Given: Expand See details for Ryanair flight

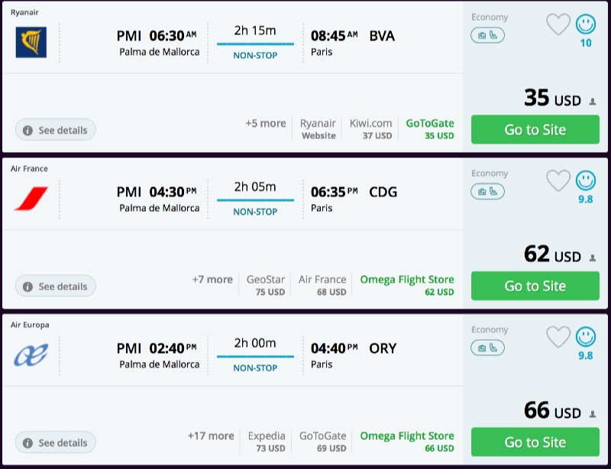Looking at the screenshot, I should pos(55,131).
